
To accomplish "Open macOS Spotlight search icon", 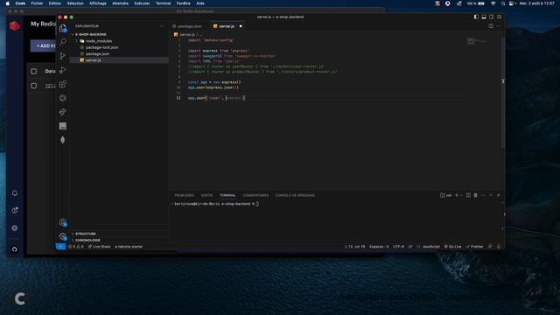I will (x=503, y=3).
